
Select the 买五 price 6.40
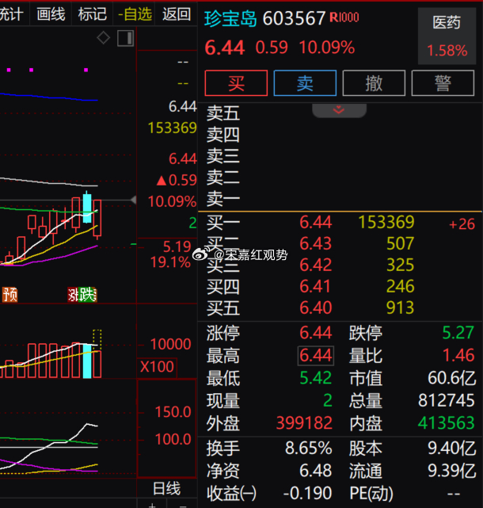point(316,307)
